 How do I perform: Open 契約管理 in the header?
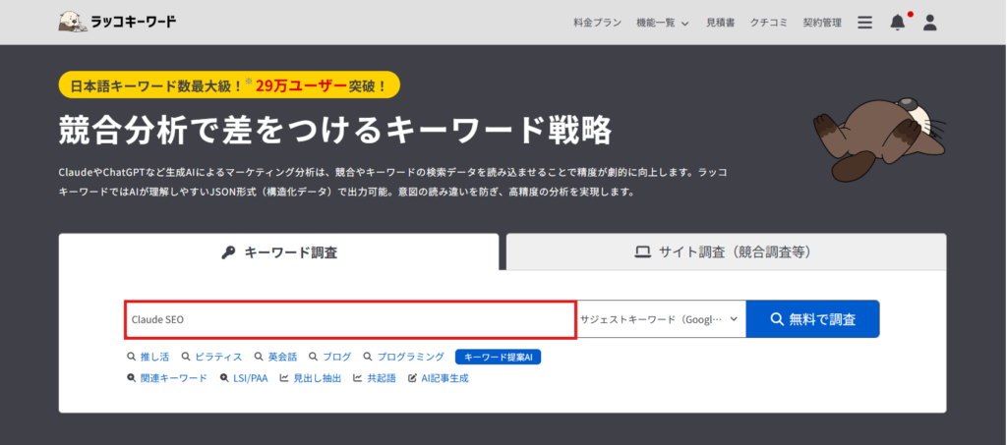click(821, 23)
